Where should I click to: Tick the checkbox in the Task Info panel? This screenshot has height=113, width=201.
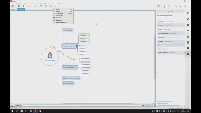[158, 49]
